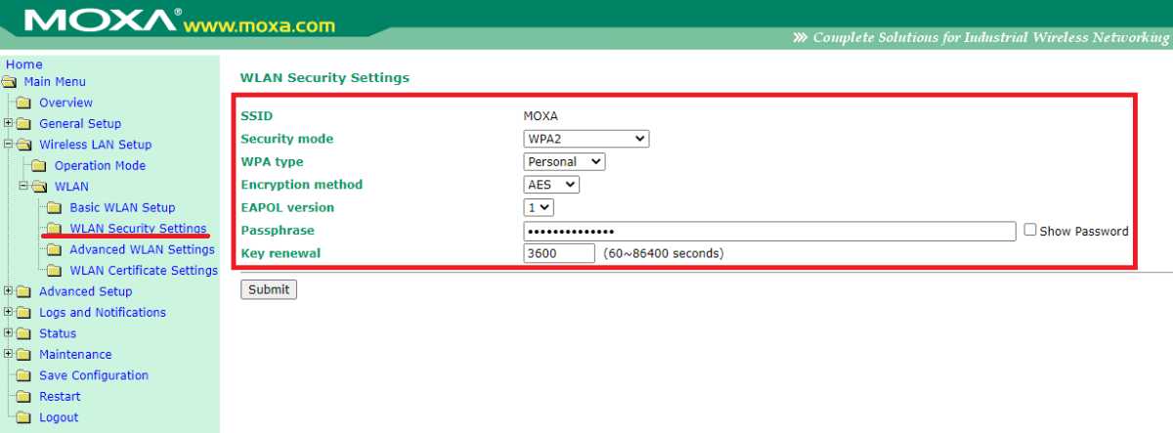Click the Main Menu open-folder icon
The width and height of the screenshot is (1173, 433).
point(11,82)
